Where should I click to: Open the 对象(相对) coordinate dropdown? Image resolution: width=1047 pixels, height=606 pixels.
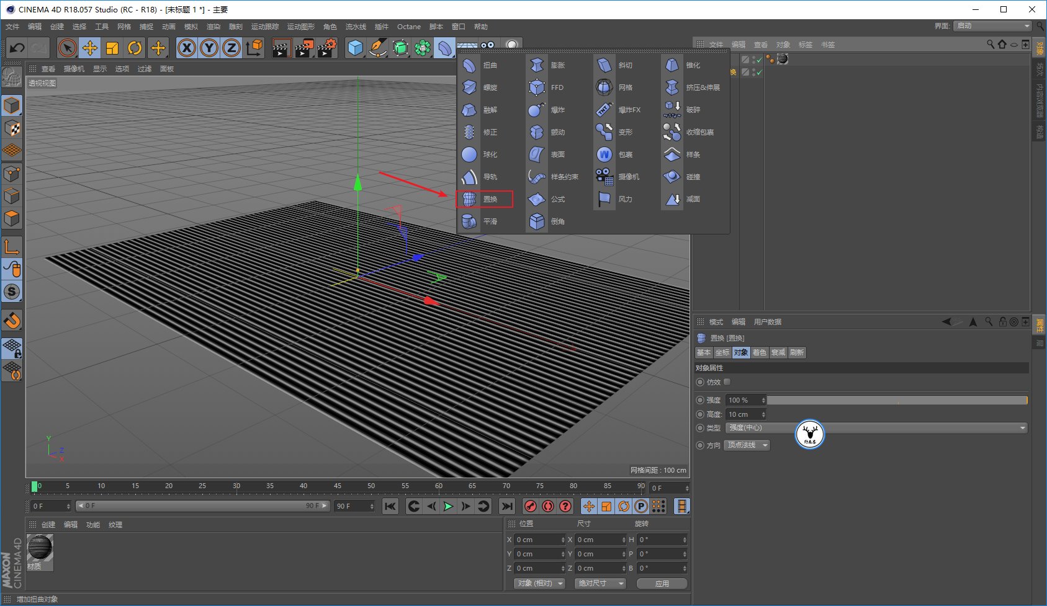tap(540, 583)
